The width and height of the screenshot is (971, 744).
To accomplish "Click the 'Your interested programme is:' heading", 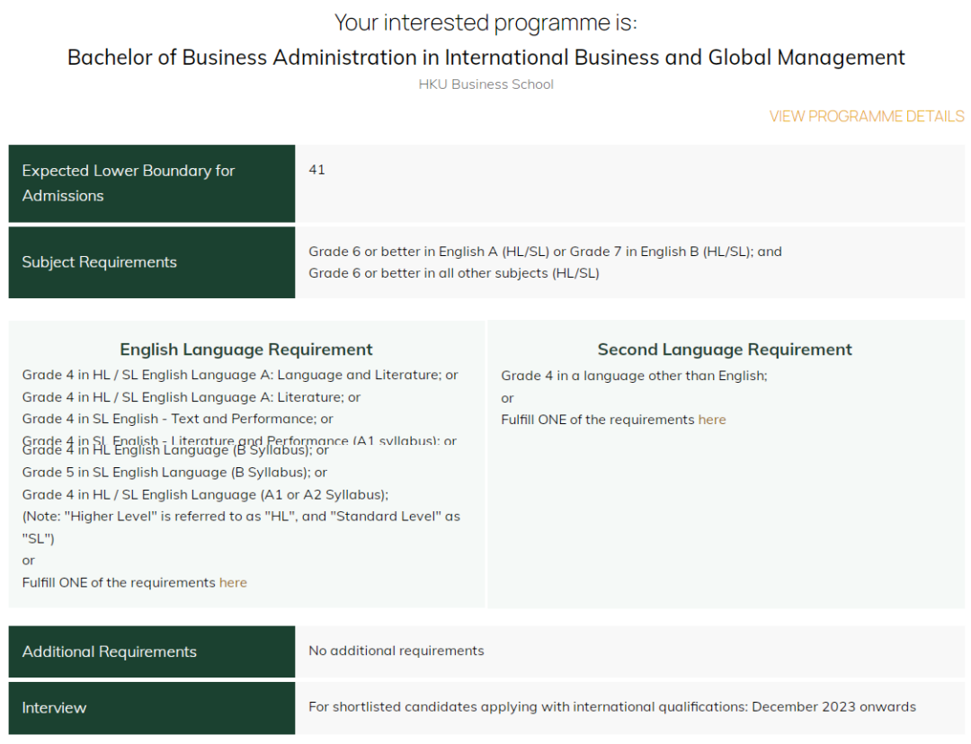I will point(485,22).
